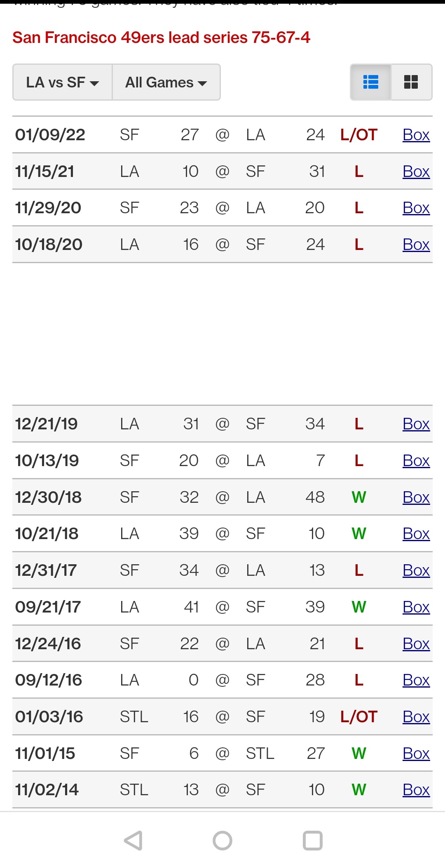The width and height of the screenshot is (445, 867).
Task: Switch to list view layout
Action: [370, 82]
